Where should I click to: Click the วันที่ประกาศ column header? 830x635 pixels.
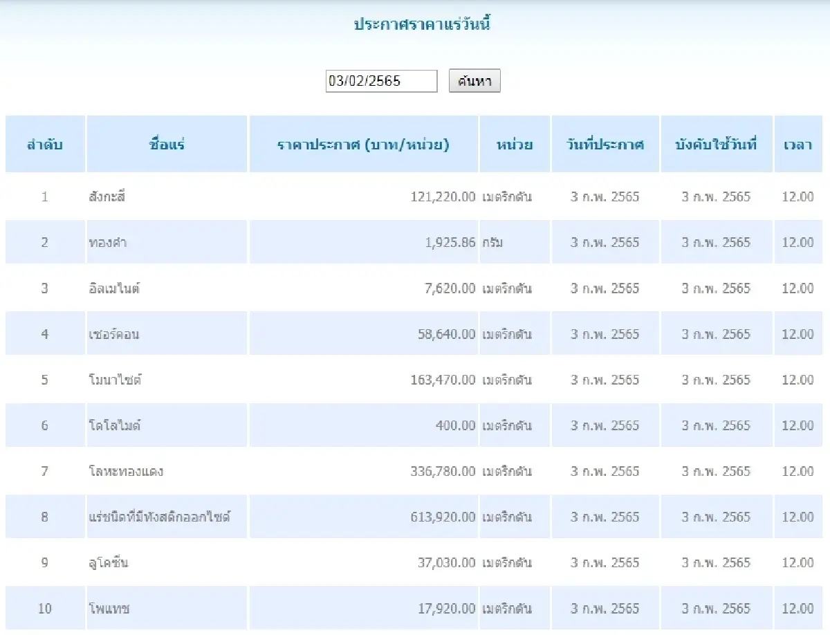coord(605,145)
